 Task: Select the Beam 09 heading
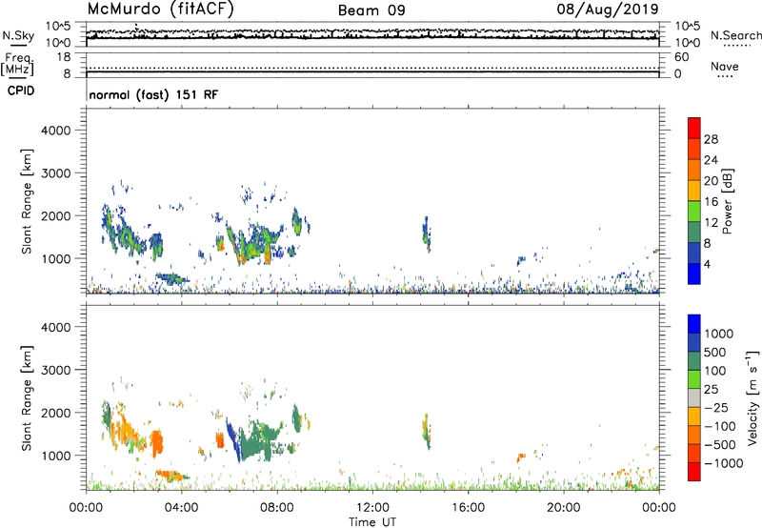[x=371, y=10]
